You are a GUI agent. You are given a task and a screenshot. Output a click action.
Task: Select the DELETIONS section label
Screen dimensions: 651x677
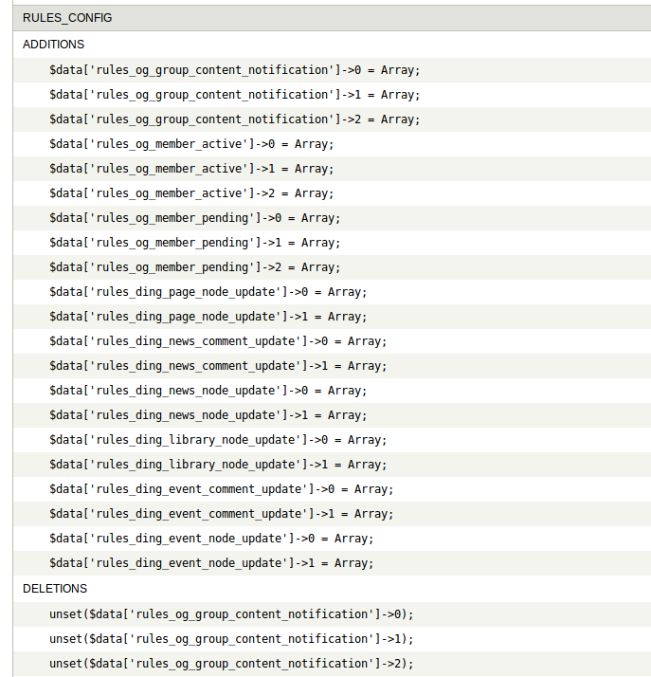pos(55,589)
